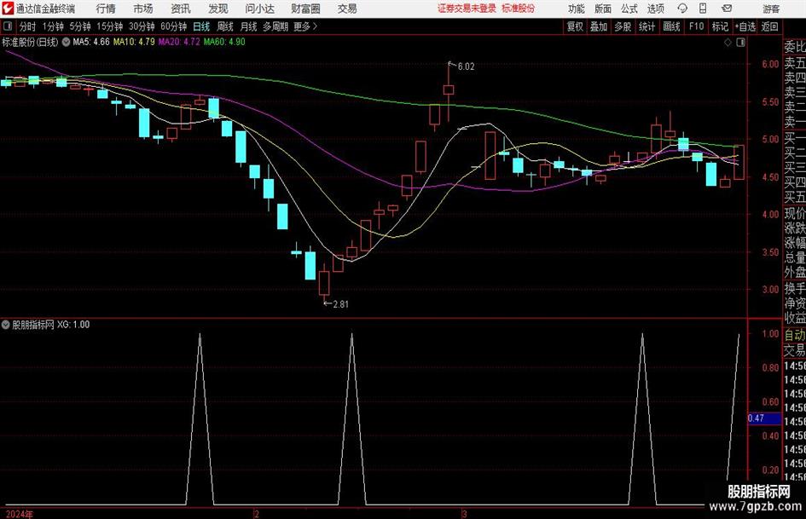Click the 复权 button
The image size is (806, 519).
tap(575, 26)
